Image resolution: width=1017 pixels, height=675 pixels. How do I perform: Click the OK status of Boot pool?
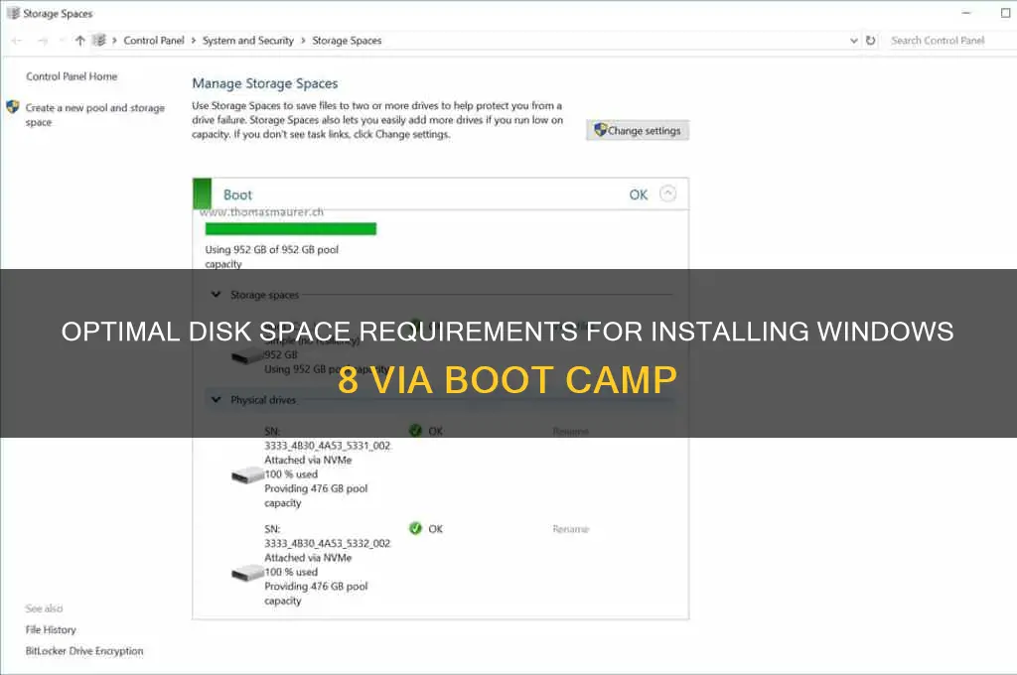click(x=639, y=195)
